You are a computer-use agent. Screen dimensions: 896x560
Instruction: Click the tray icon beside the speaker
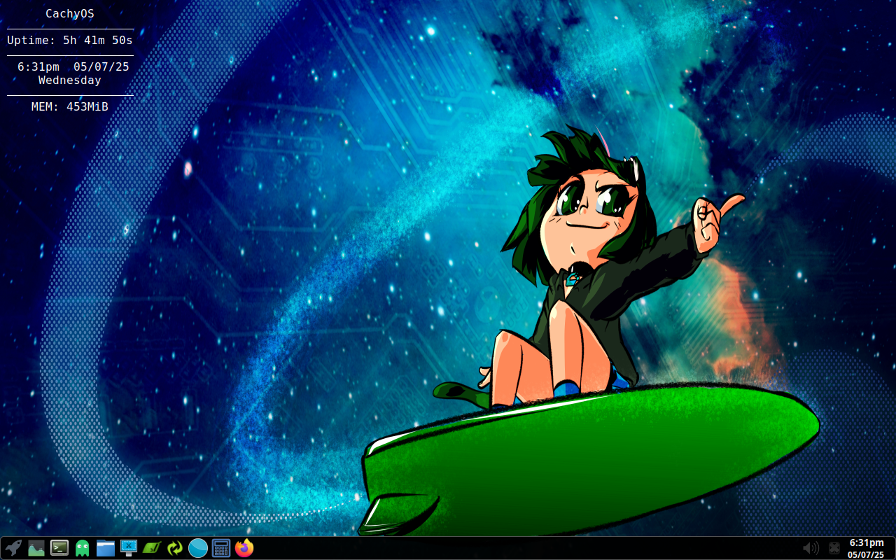click(834, 548)
